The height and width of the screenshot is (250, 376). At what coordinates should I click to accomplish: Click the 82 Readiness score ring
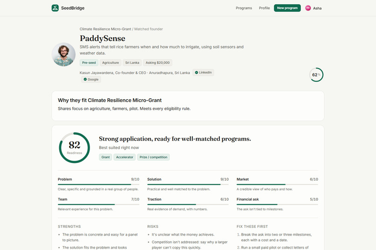tap(74, 148)
